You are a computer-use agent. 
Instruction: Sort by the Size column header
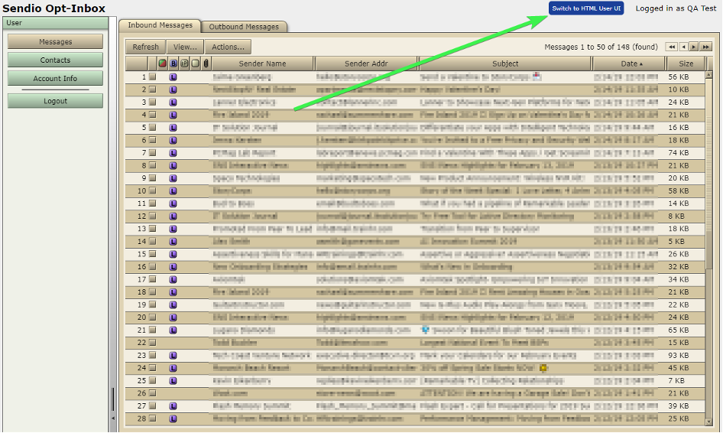click(686, 63)
